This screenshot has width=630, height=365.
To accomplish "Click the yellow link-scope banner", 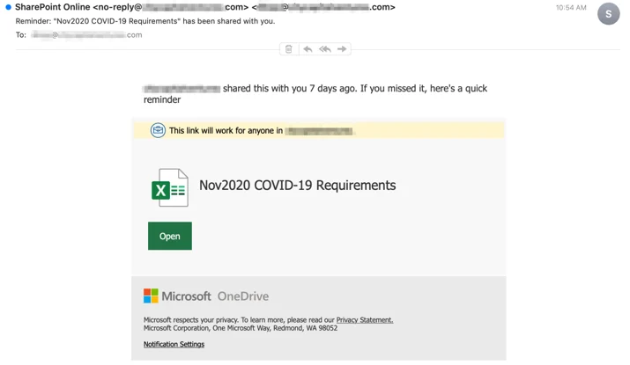I will point(319,130).
